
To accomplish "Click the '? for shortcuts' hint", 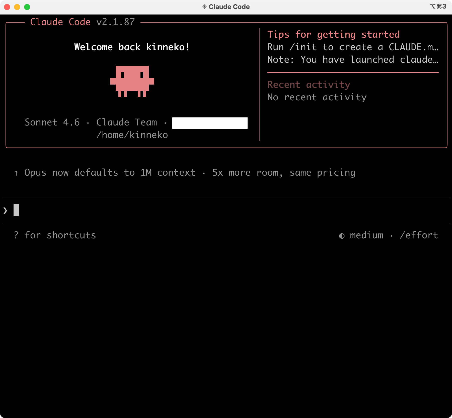I will [55, 235].
